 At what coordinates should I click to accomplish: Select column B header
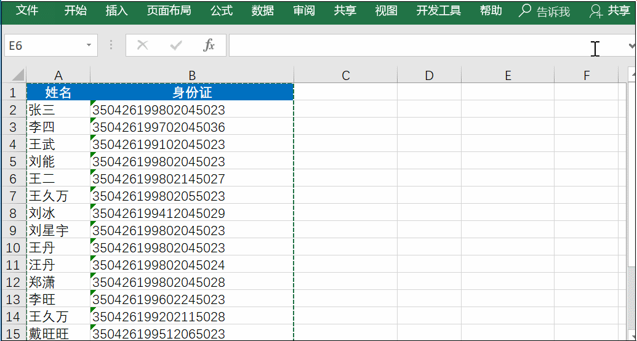192,75
